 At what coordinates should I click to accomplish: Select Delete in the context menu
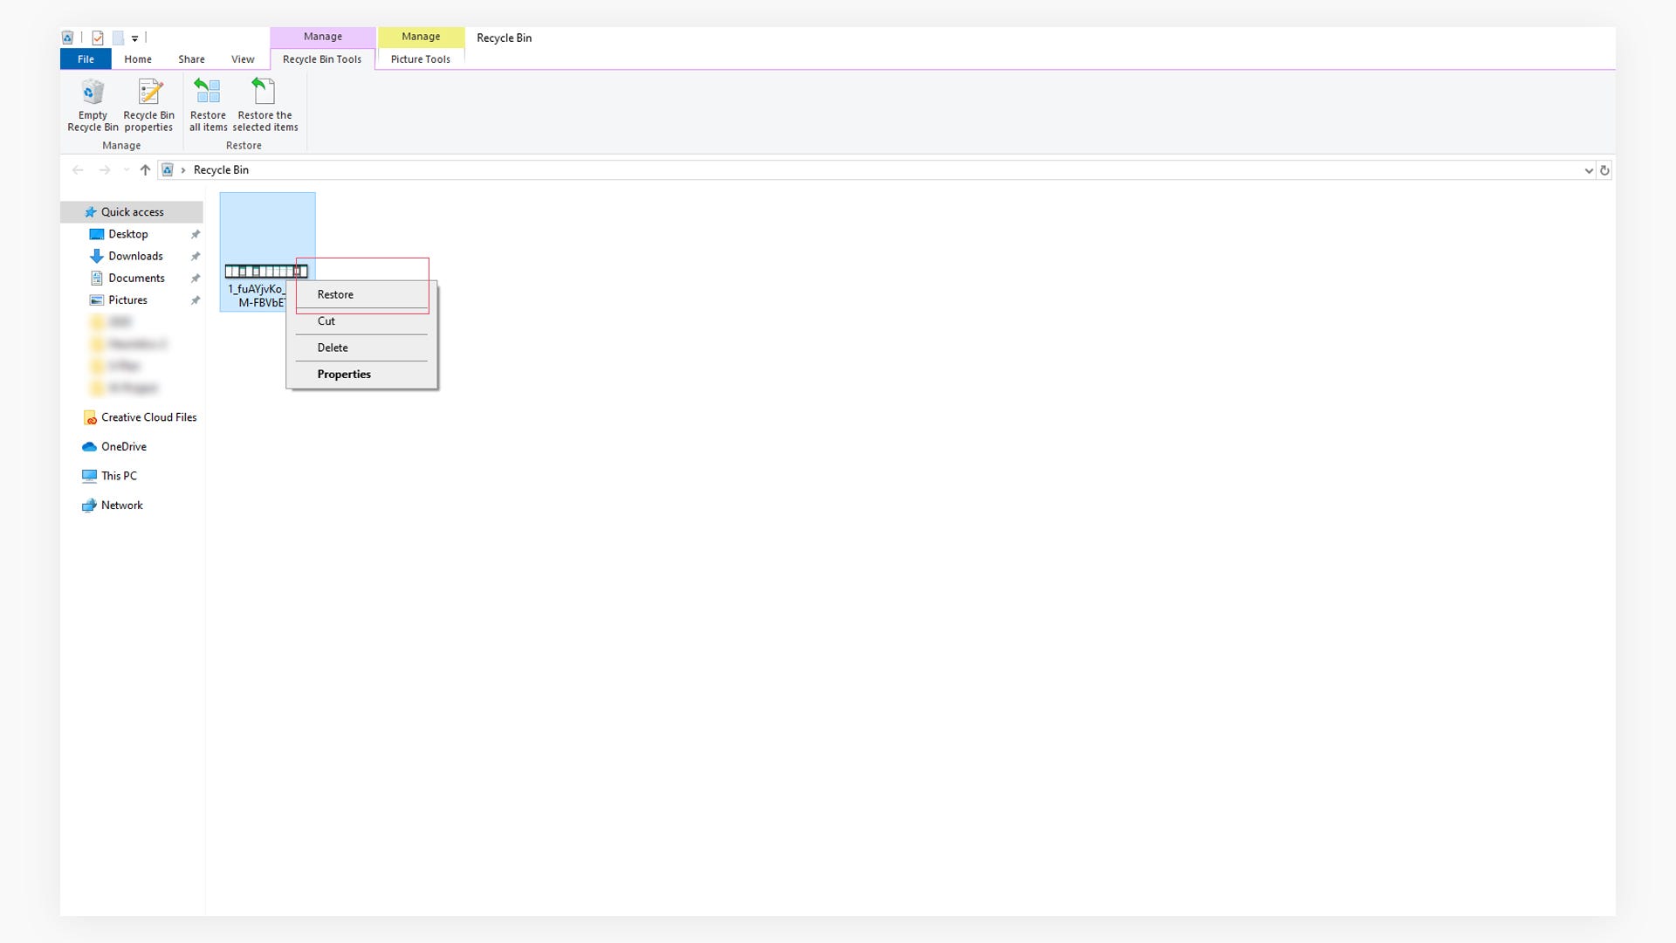[x=333, y=348]
